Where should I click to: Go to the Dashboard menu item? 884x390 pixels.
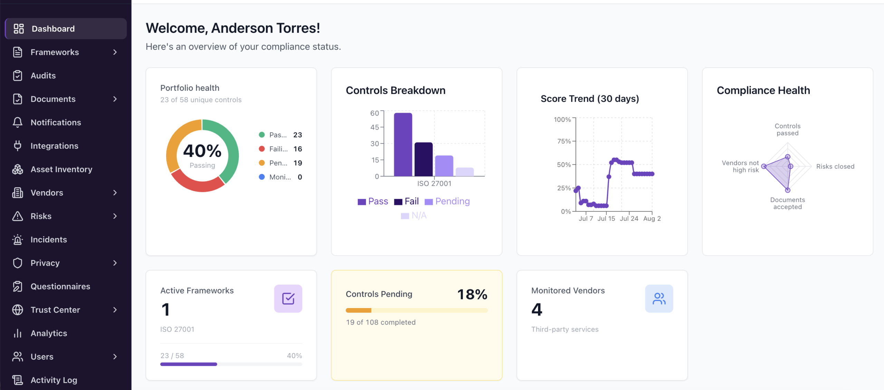66,29
